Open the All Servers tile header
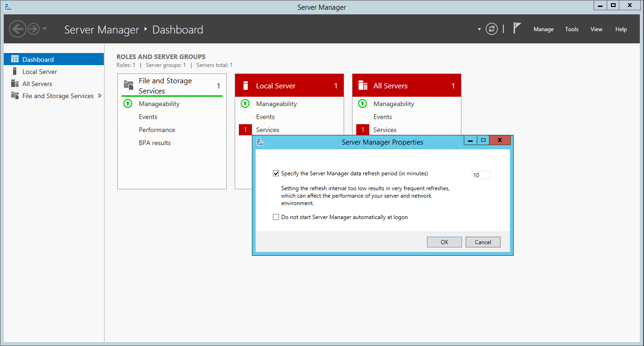The height and width of the screenshot is (346, 644). (407, 86)
